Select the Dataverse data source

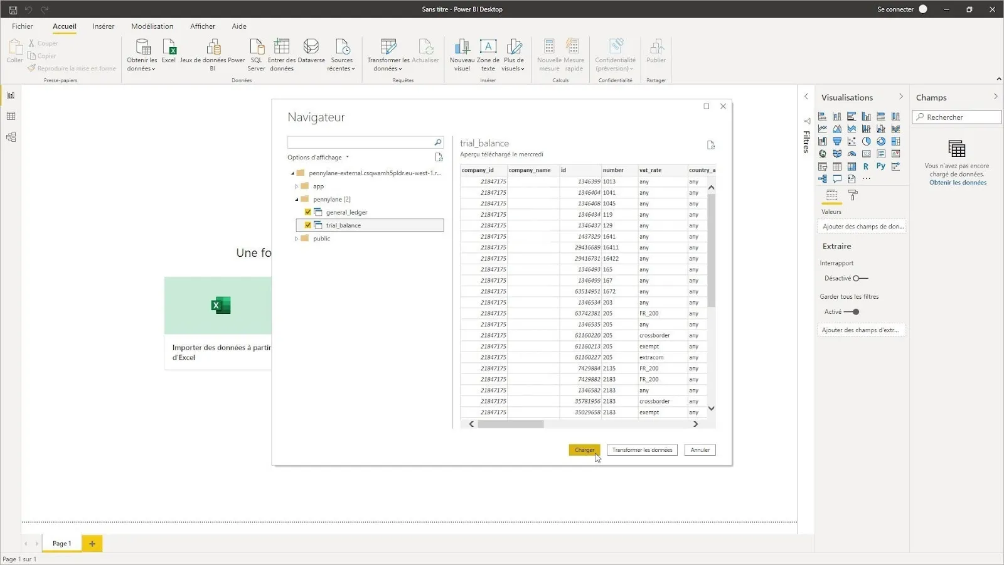coord(311,51)
